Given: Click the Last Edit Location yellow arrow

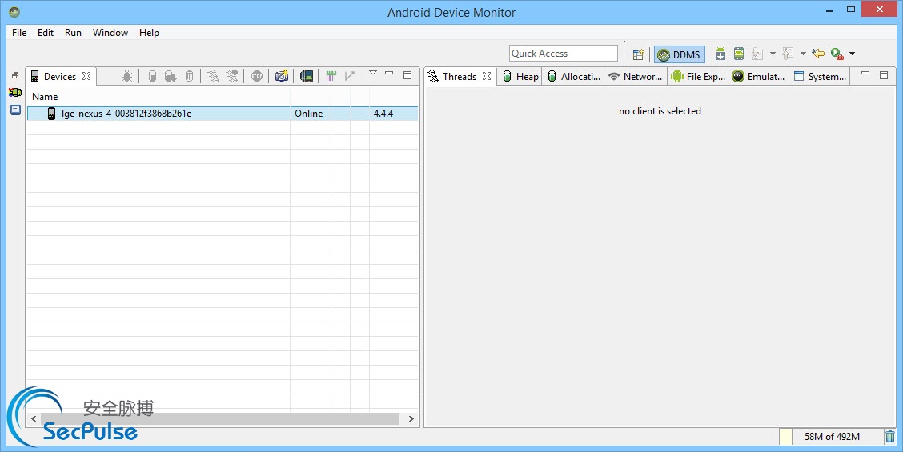Looking at the screenshot, I should tap(818, 54).
